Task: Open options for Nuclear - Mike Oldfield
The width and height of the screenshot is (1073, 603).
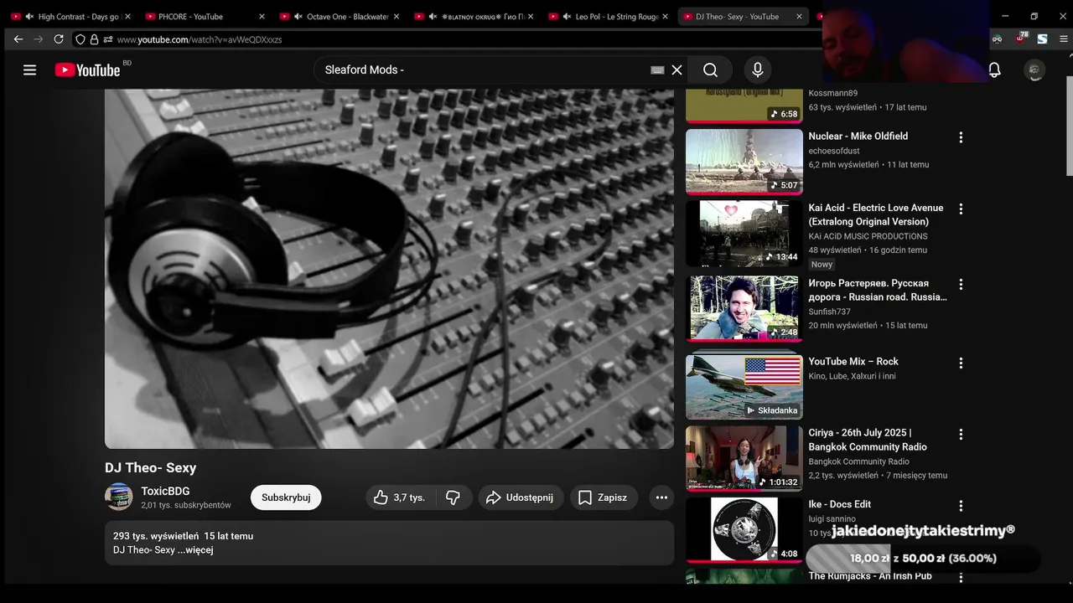Action: [961, 137]
